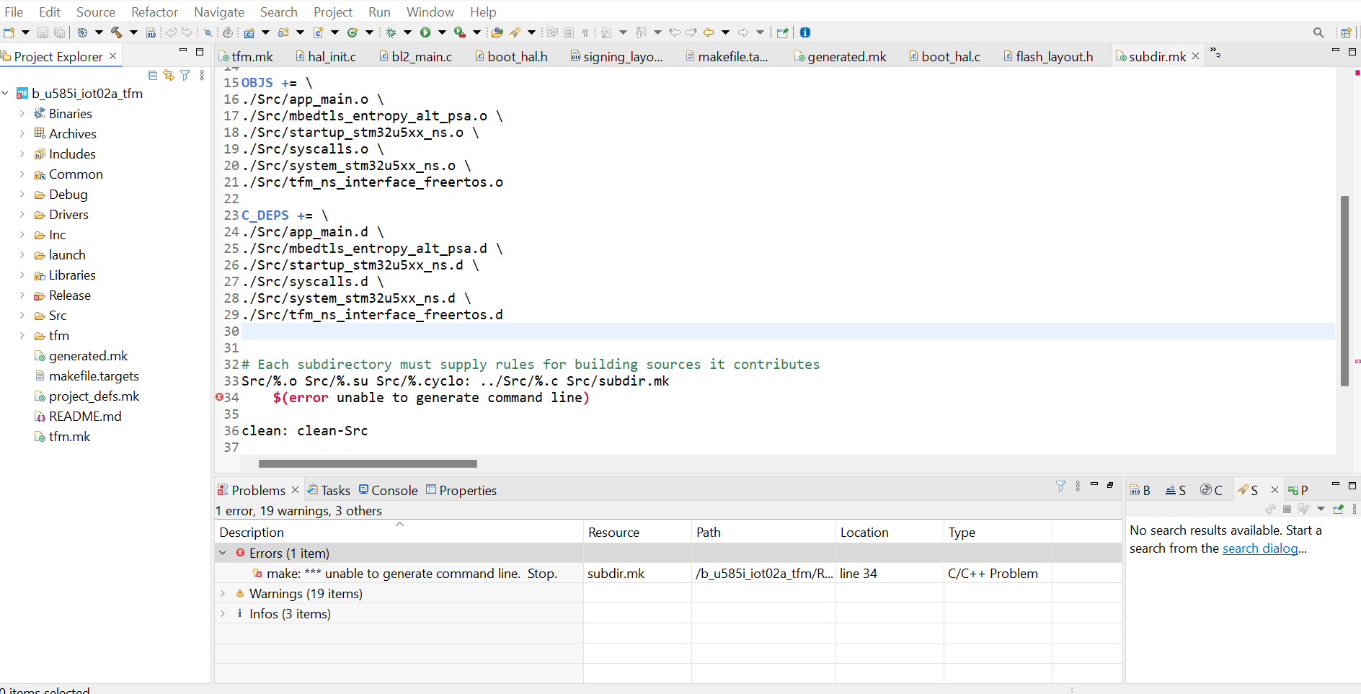Save all editors using Save All icon
Viewport: 1361px width, 694px height.
pos(60,32)
